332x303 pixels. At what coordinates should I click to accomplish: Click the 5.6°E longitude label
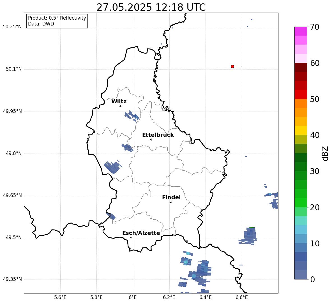(60, 297)
